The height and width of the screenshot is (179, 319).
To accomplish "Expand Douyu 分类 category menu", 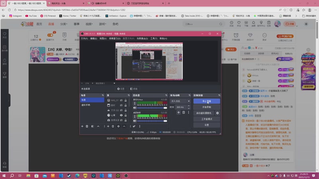I will tap(63, 24).
